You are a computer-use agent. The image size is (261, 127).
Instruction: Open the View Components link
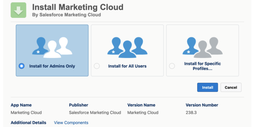click(71, 123)
